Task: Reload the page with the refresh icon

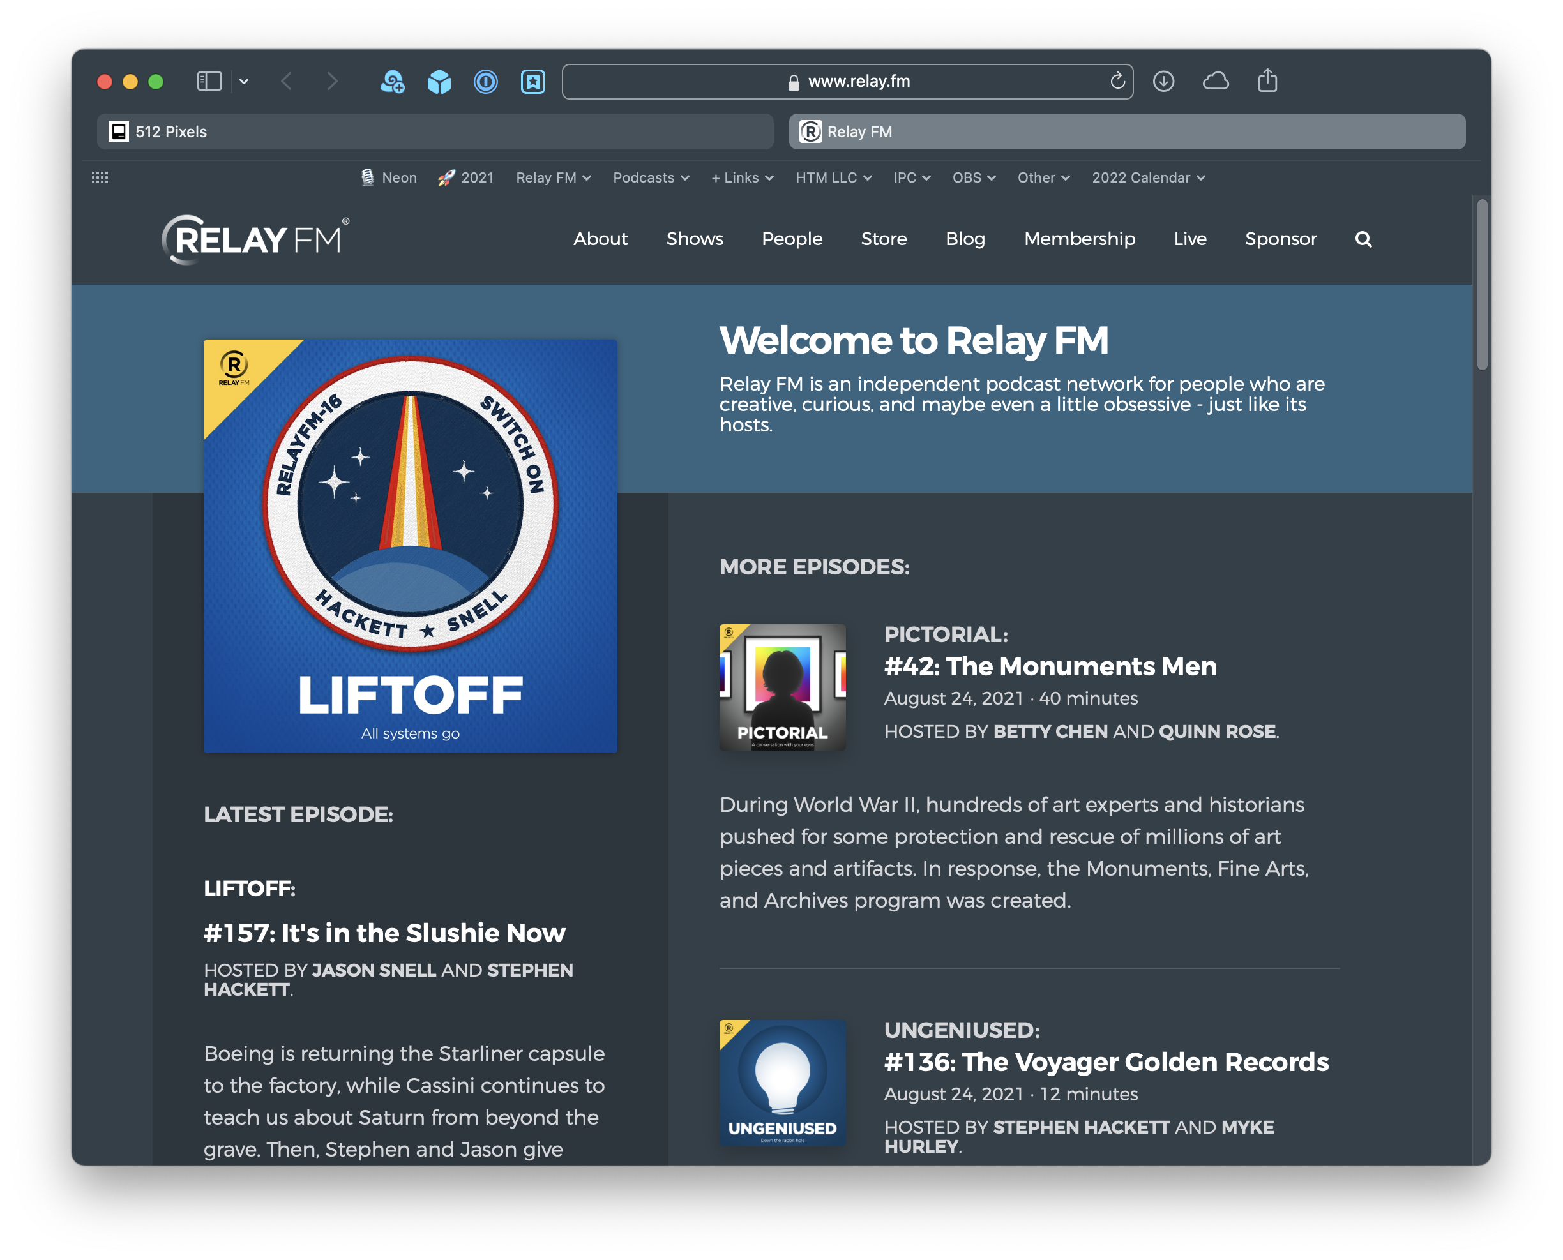Action: (1117, 80)
